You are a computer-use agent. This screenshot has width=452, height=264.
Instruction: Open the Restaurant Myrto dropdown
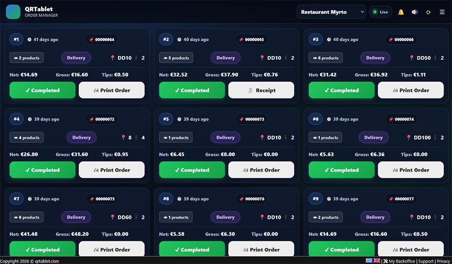331,12
